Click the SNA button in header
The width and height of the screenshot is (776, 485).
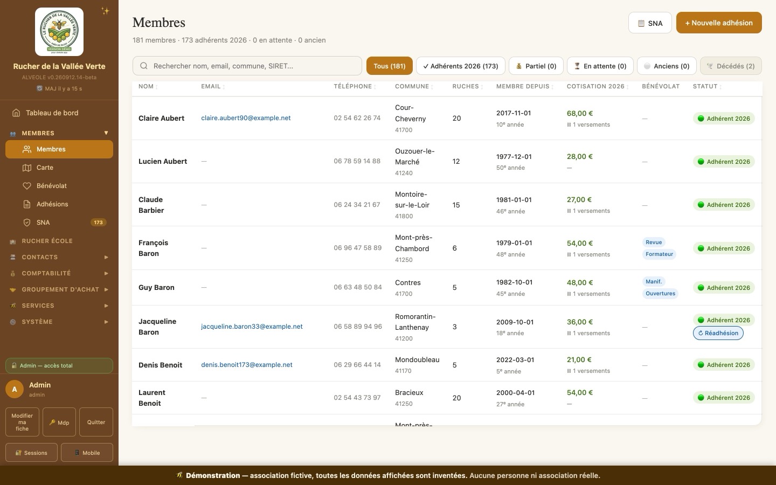650,23
